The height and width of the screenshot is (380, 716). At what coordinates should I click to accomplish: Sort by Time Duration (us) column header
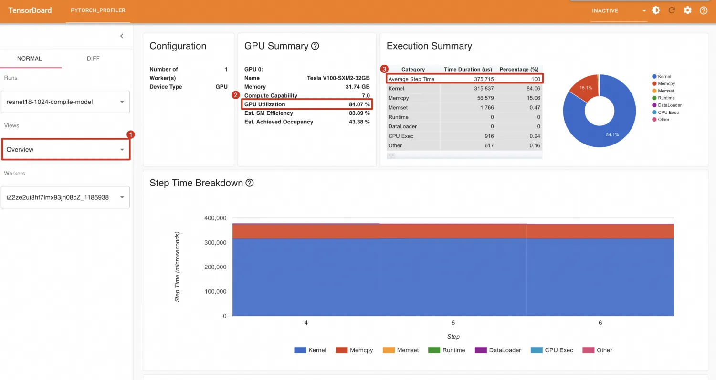pyautogui.click(x=468, y=70)
